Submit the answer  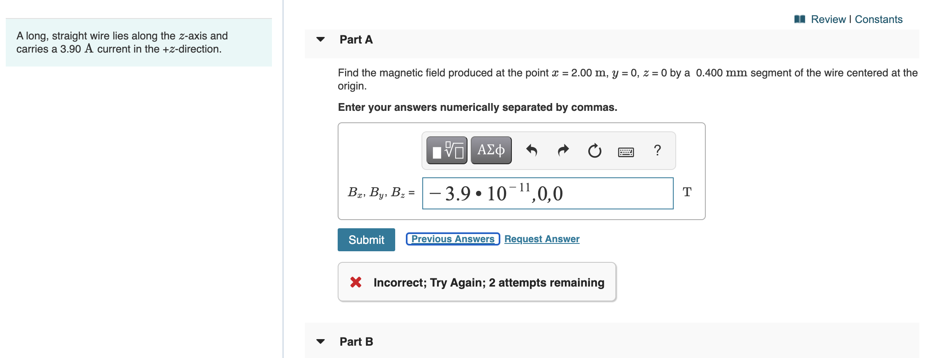(366, 240)
